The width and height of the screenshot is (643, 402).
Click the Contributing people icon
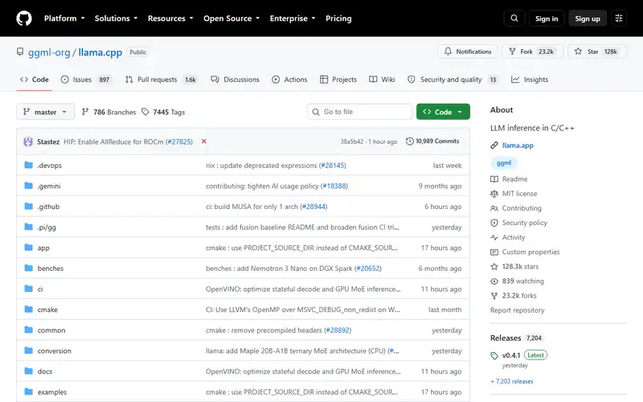point(494,208)
